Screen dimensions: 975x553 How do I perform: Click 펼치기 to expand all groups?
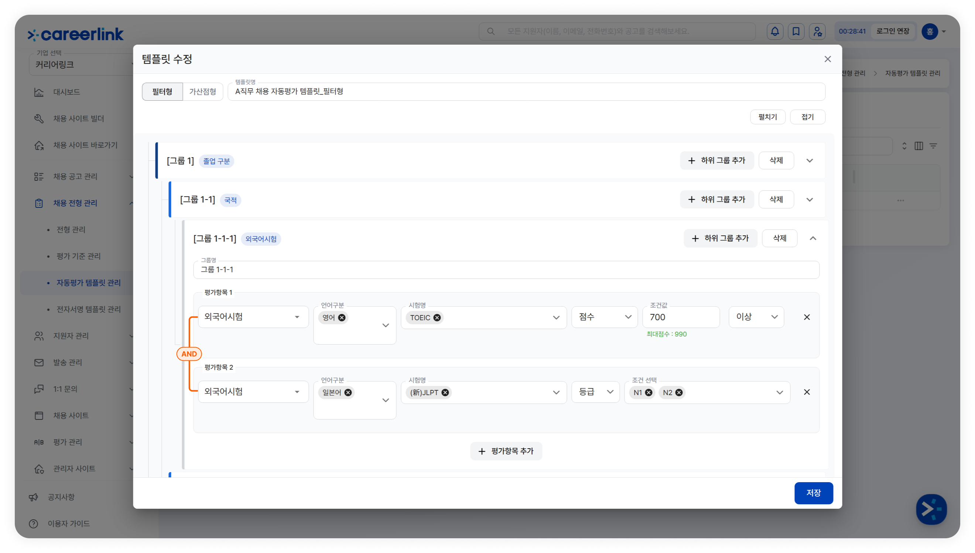click(767, 117)
